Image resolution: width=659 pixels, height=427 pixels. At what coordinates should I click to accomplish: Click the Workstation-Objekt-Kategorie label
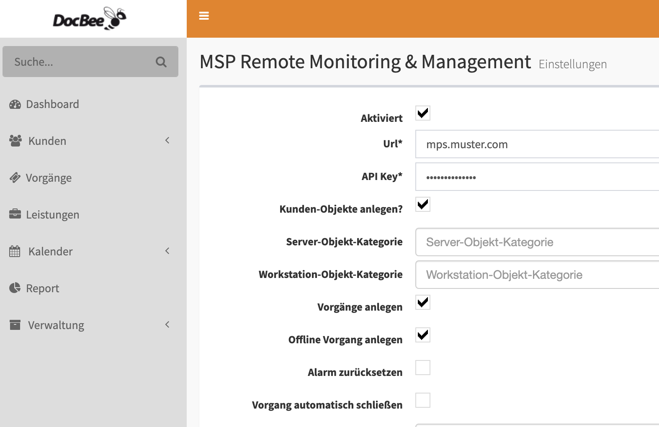pos(331,275)
